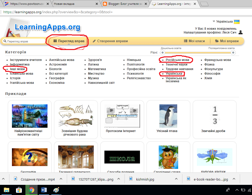Viewport: 252px width, 195px height.
Task: Click the File Explorer taskbar icon
Action: (6, 190)
